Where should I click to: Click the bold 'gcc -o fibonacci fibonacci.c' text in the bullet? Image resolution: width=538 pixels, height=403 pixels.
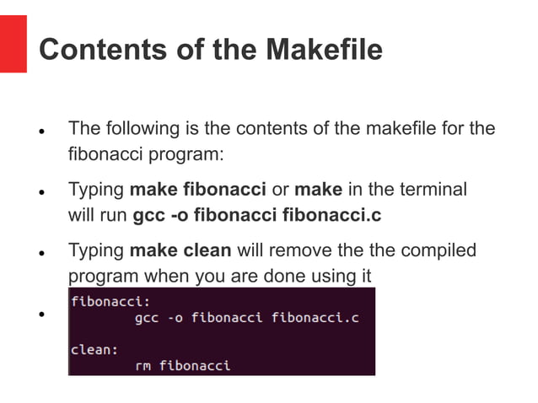coord(257,215)
